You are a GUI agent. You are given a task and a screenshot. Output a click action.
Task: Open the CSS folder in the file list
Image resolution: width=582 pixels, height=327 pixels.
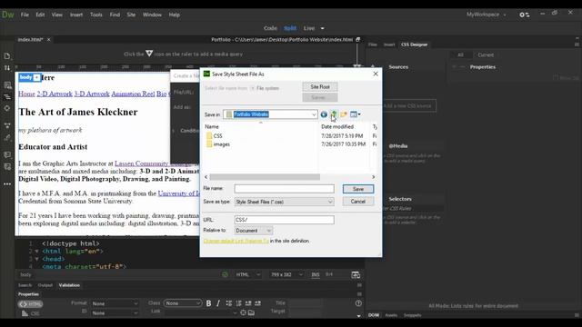click(215, 136)
